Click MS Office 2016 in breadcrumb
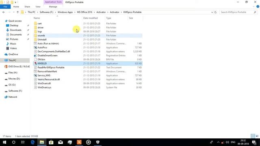 (84, 12)
